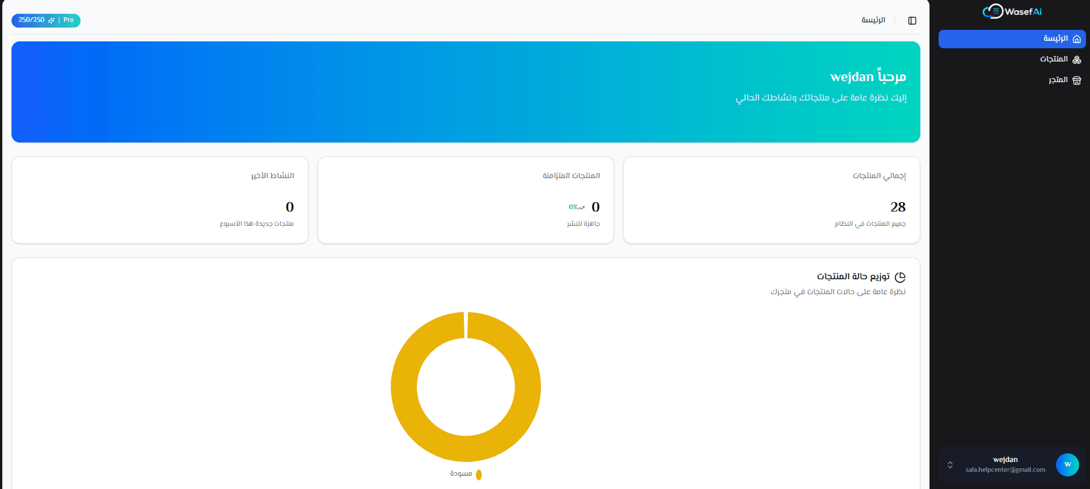Click the مسودة legend yellow swatch

coord(479,475)
